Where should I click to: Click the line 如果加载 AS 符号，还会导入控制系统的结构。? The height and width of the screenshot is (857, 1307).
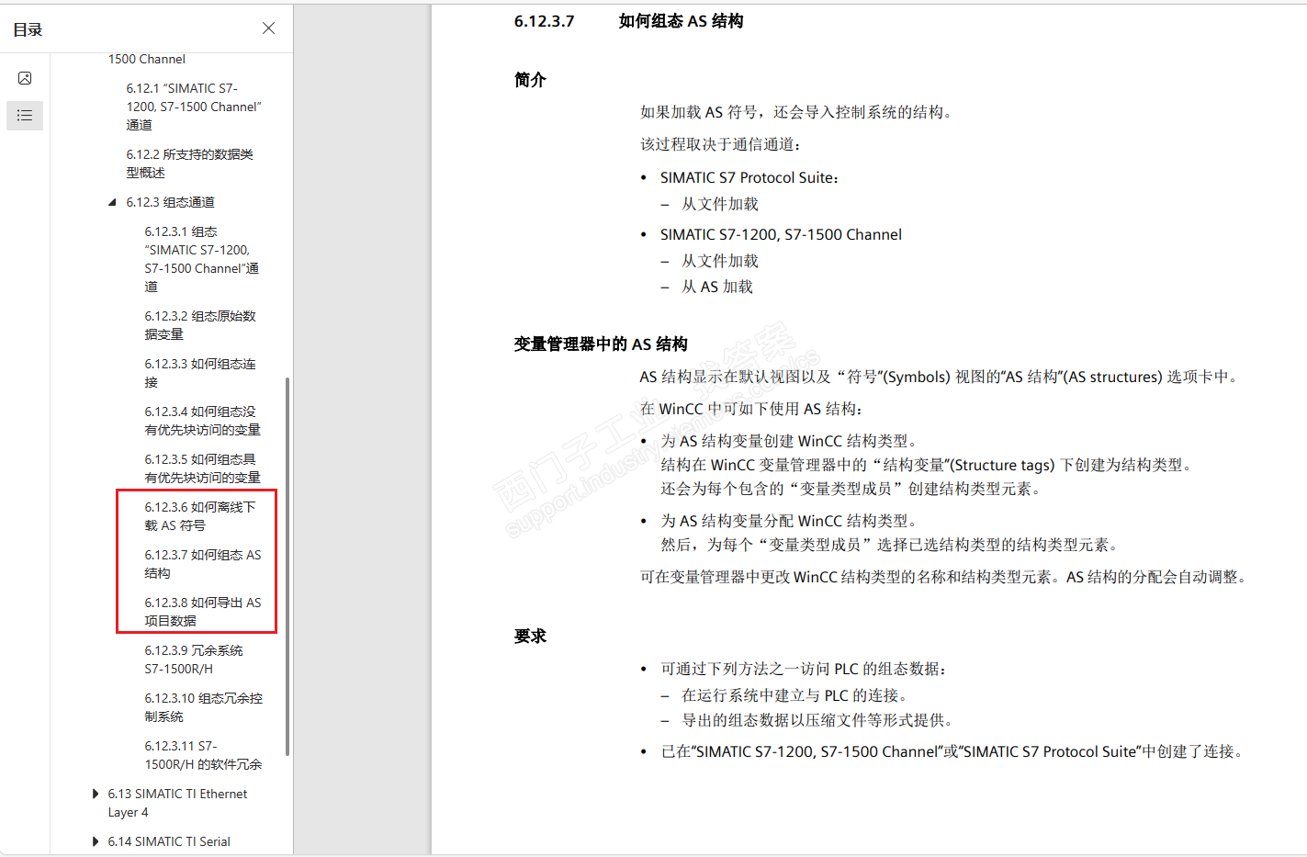(x=798, y=112)
